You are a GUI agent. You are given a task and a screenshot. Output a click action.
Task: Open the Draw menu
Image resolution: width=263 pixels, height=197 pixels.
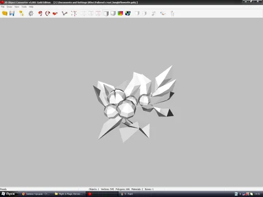[9, 7]
